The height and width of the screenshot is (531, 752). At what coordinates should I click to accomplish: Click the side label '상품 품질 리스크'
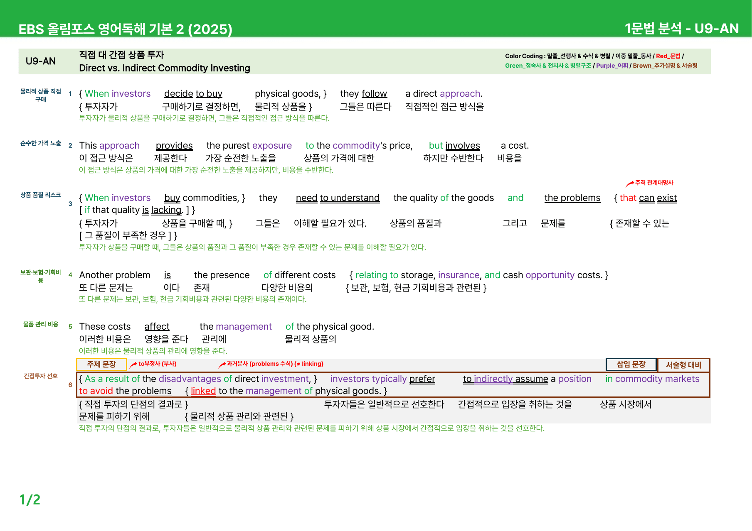click(41, 195)
